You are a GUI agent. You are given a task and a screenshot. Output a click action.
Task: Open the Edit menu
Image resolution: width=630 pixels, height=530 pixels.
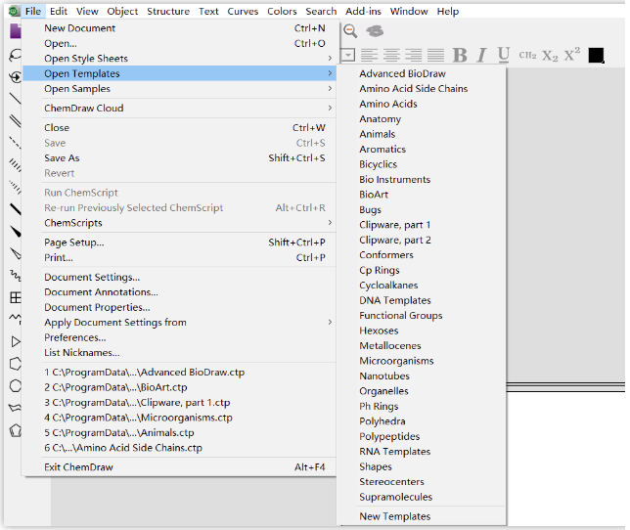tap(59, 11)
